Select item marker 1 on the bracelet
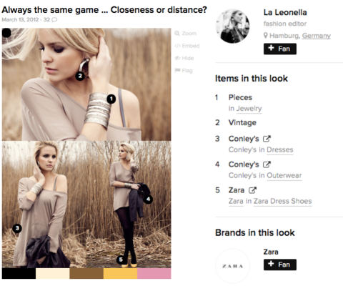343x286 pixels. pos(111,99)
